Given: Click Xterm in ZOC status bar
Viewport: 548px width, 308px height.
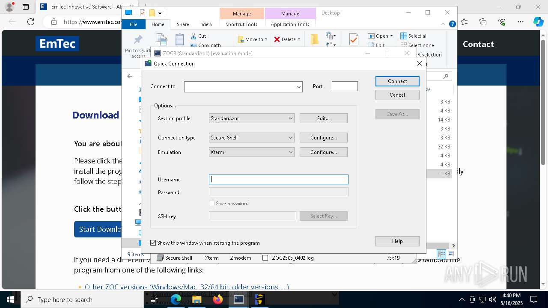Looking at the screenshot, I should (x=211, y=258).
